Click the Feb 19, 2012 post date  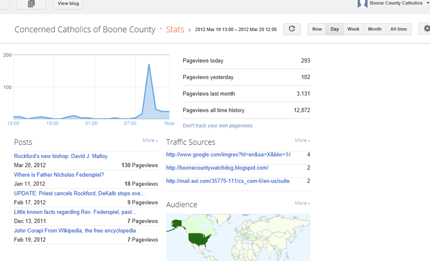(30, 240)
